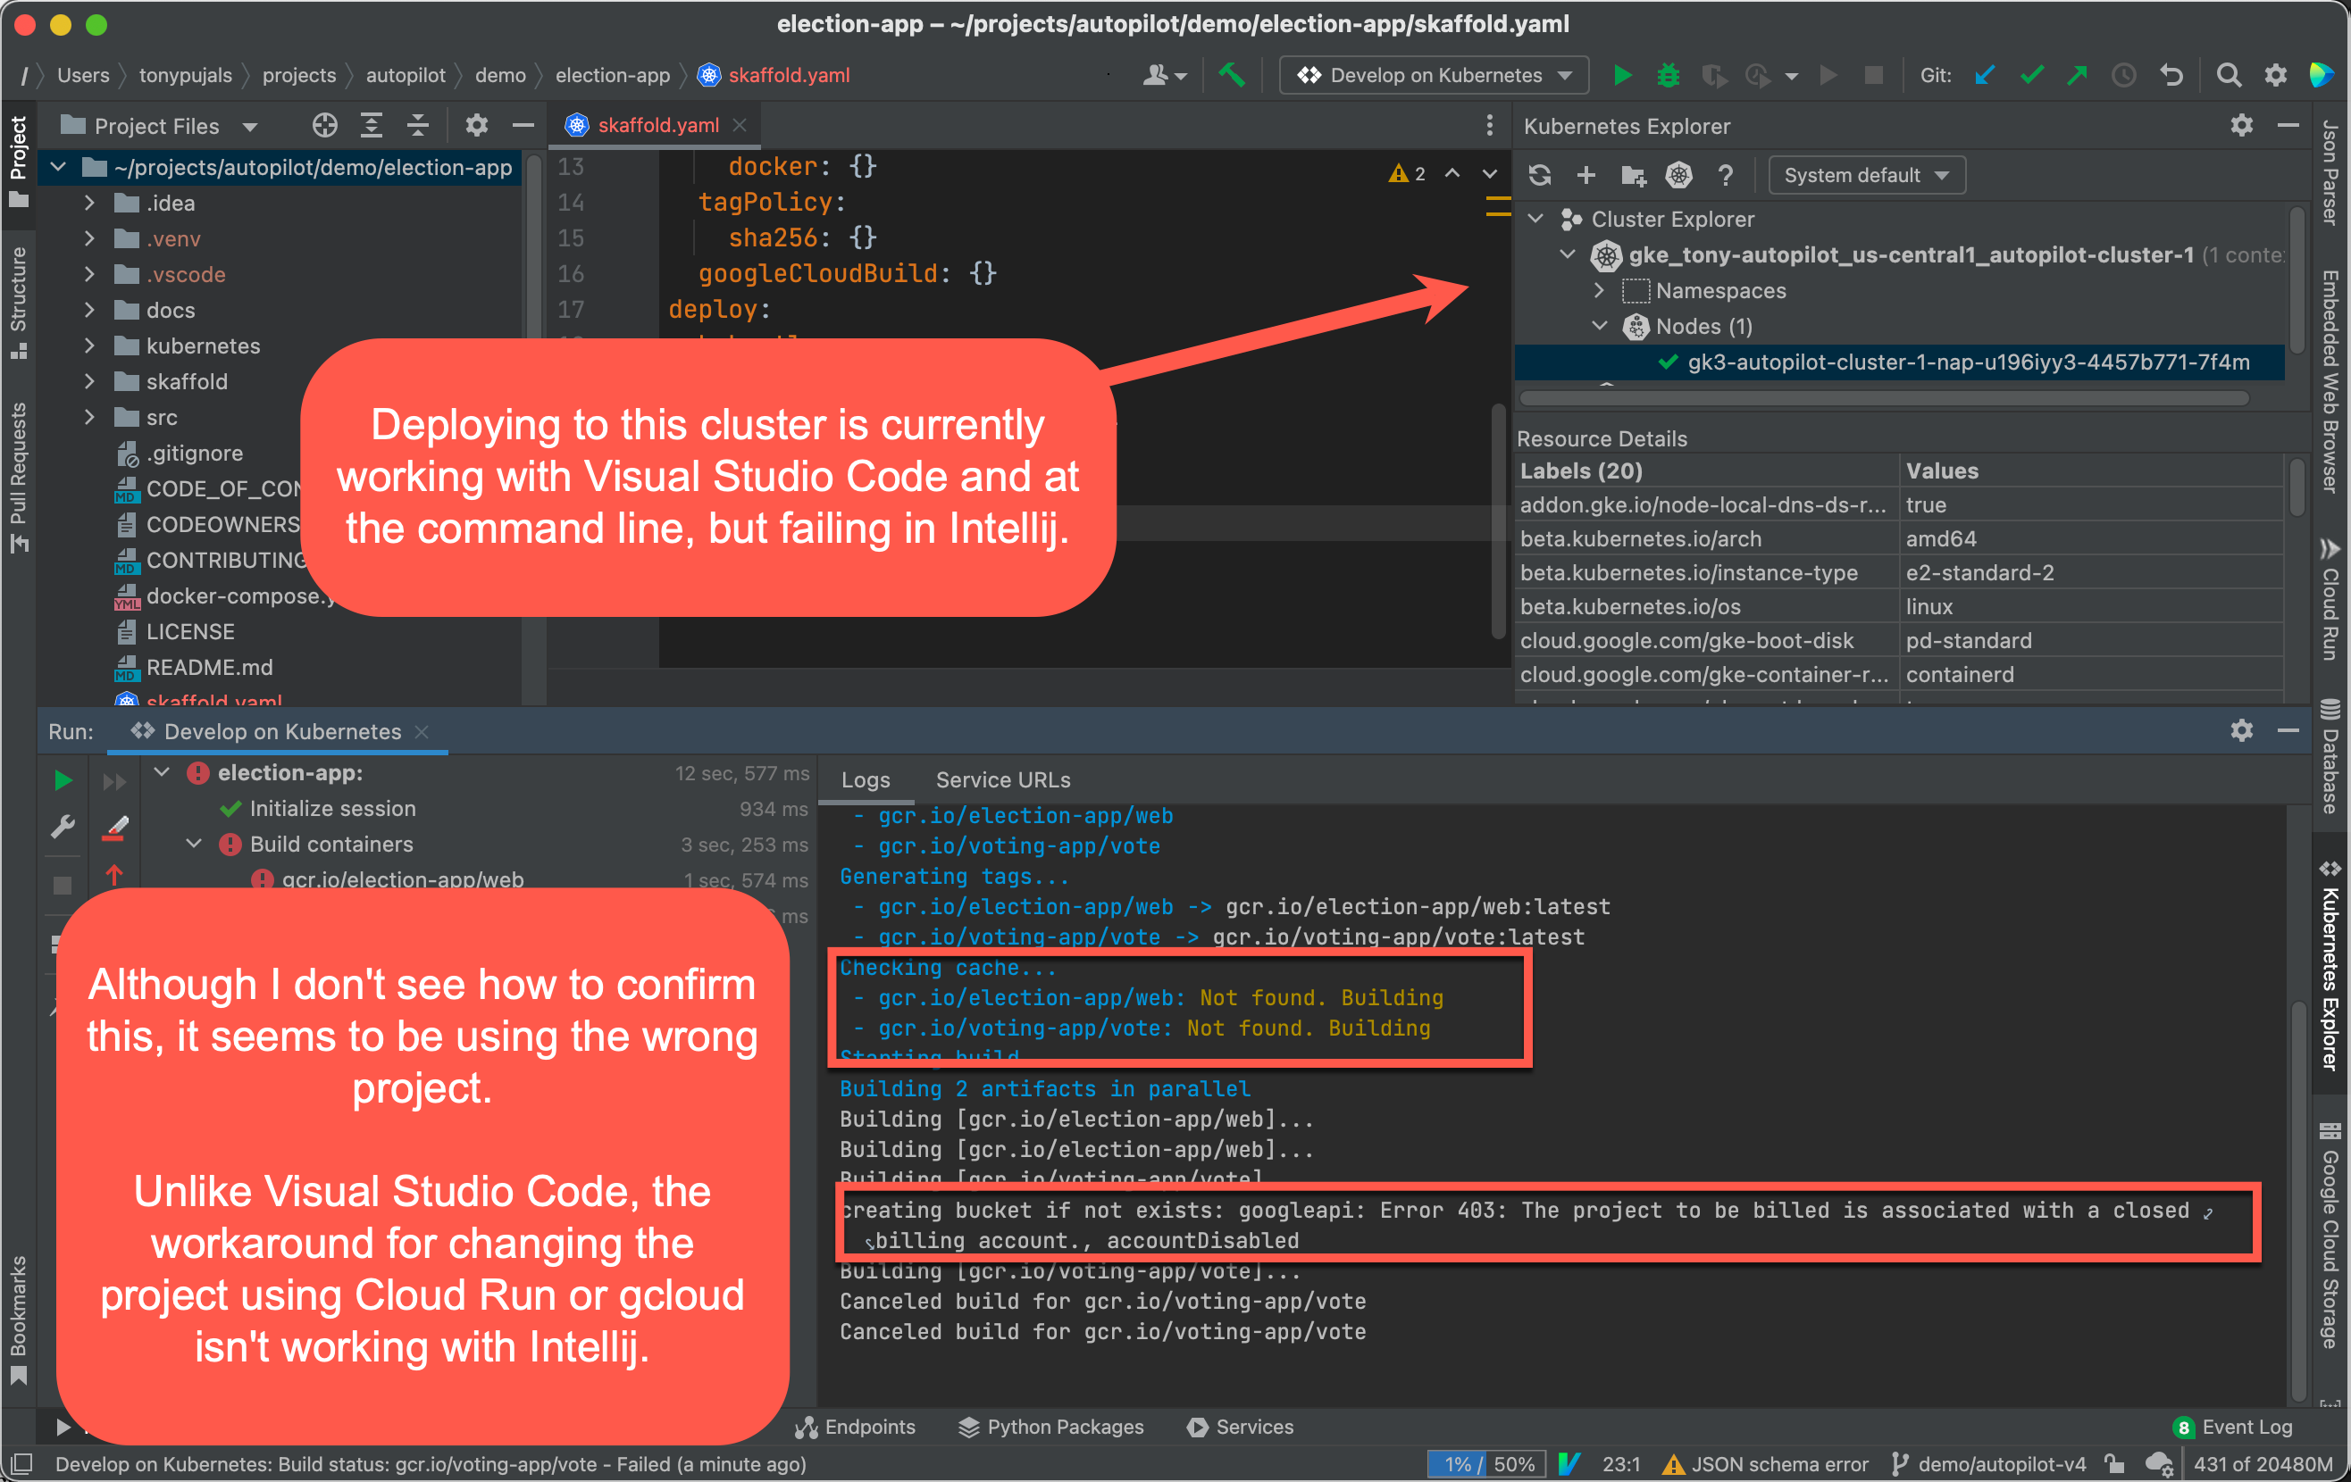Run the Develop on Kubernetes configuration
The width and height of the screenshot is (2351, 1482).
[x=1622, y=75]
